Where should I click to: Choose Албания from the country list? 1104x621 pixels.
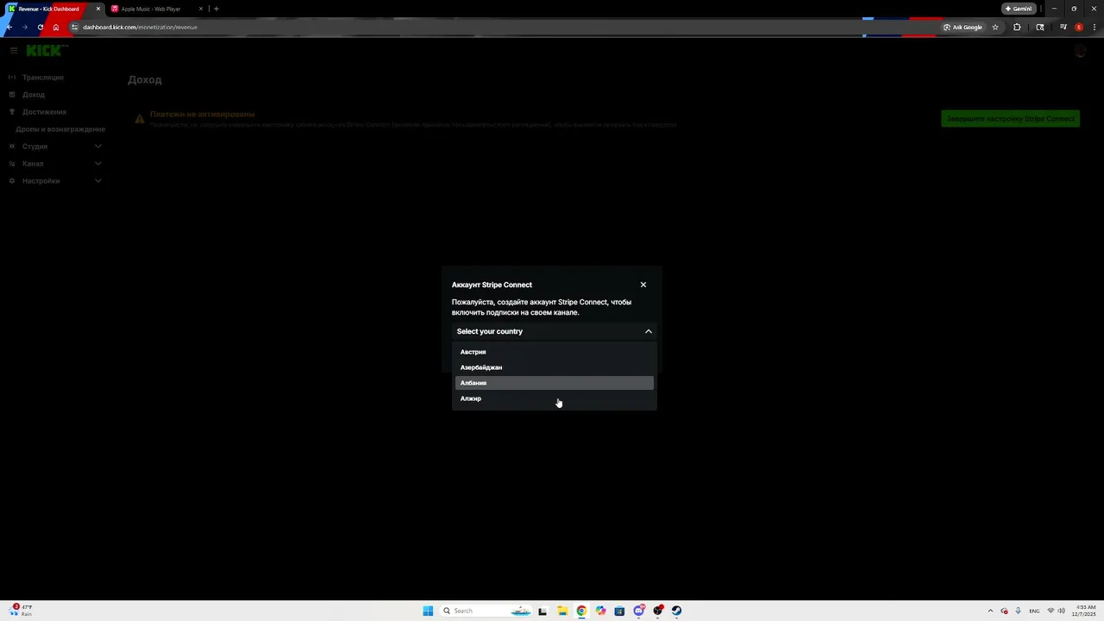[554, 383]
